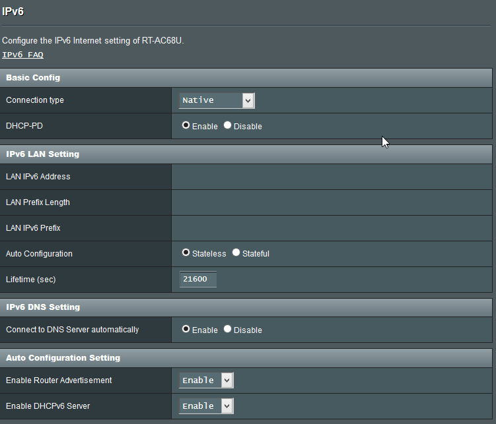The width and height of the screenshot is (496, 424).
Task: Click the Lifetime (sec) label
Action: coord(30,280)
